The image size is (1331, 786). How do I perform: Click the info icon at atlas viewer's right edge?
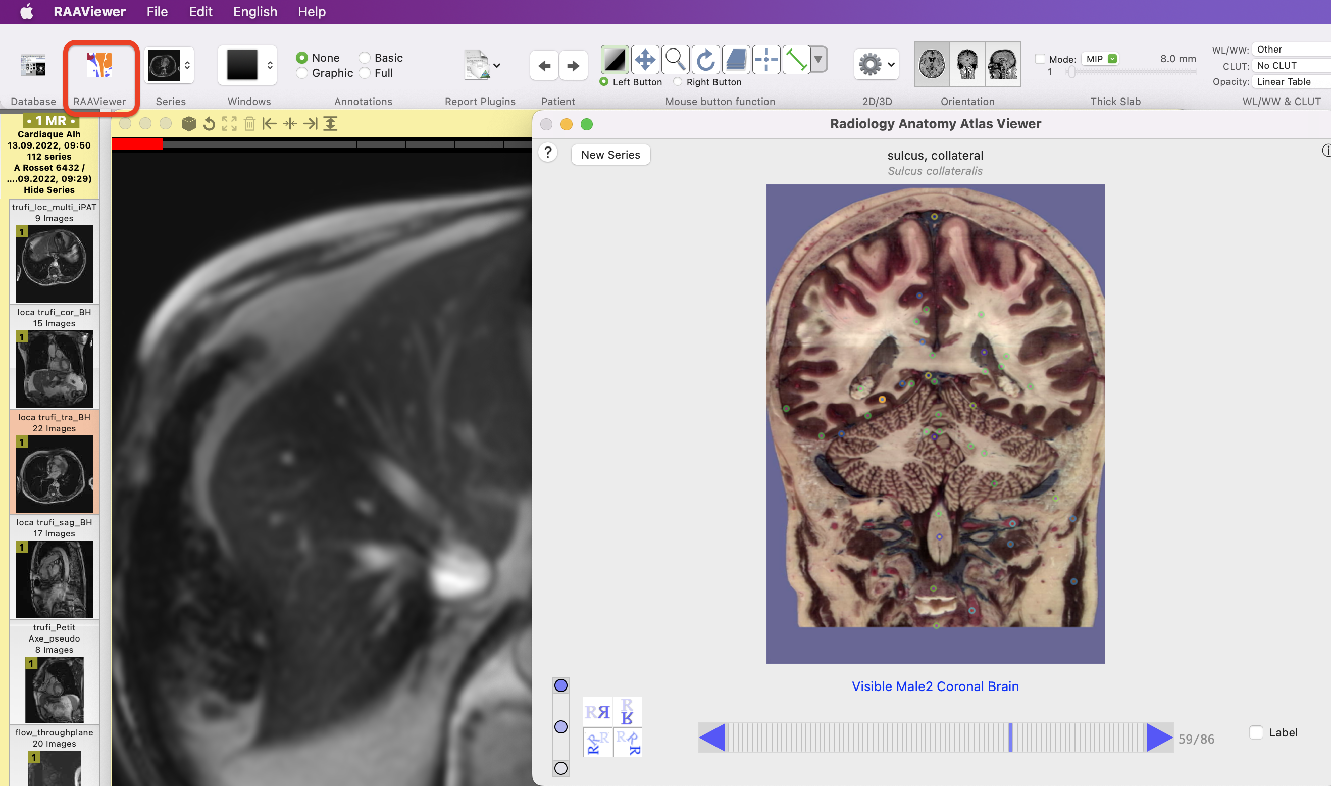[1327, 151]
